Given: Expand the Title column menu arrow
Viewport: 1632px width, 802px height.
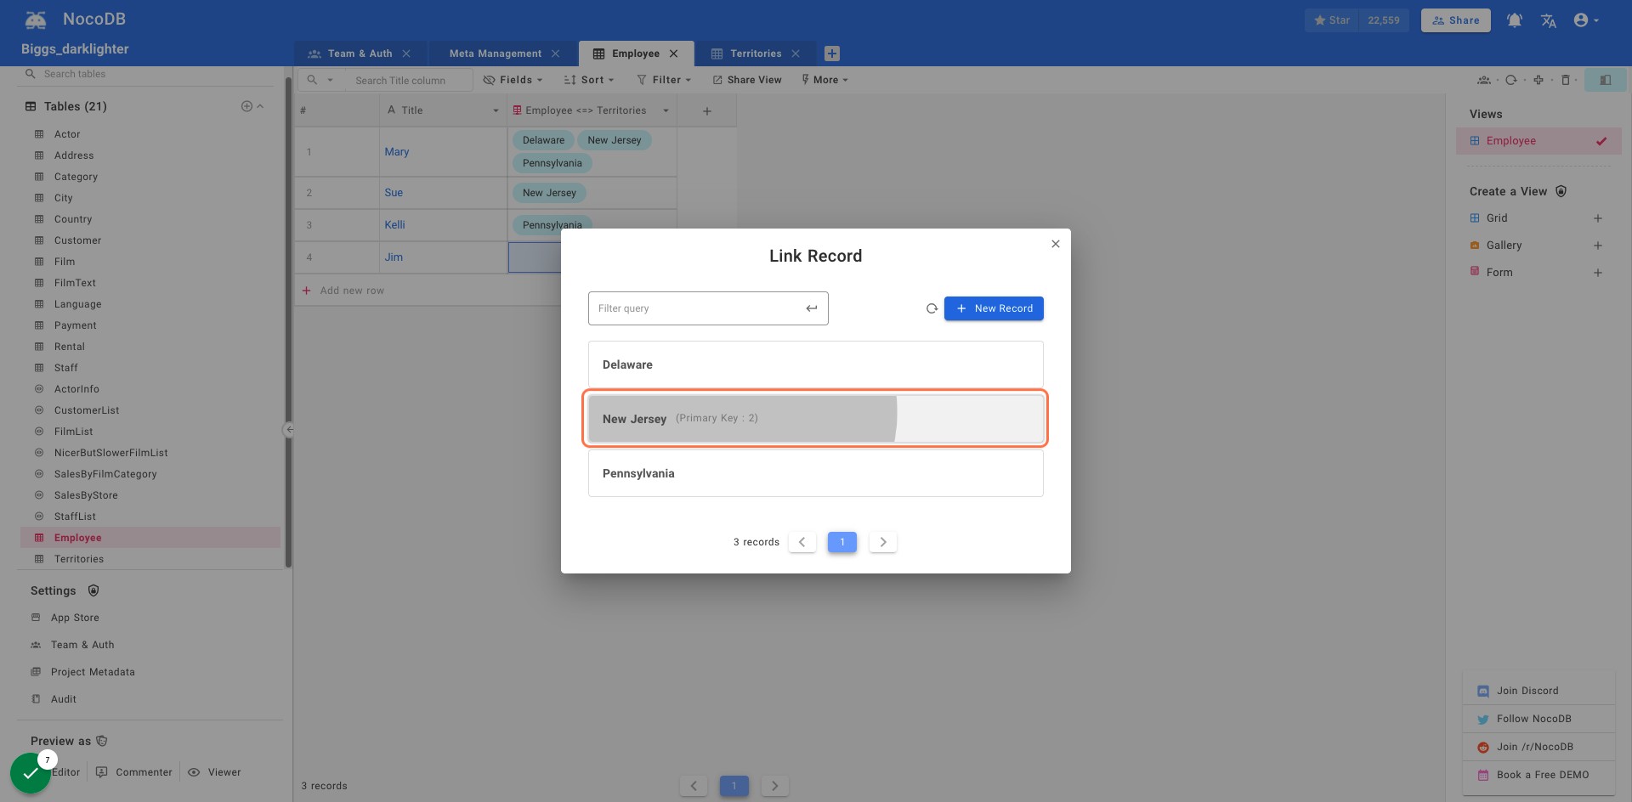Looking at the screenshot, I should coord(496,111).
